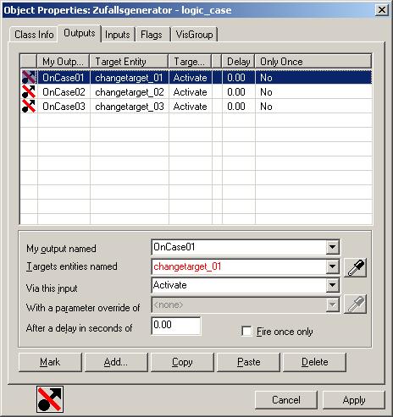
Task: Open the VisGroup tab
Action: (194, 35)
